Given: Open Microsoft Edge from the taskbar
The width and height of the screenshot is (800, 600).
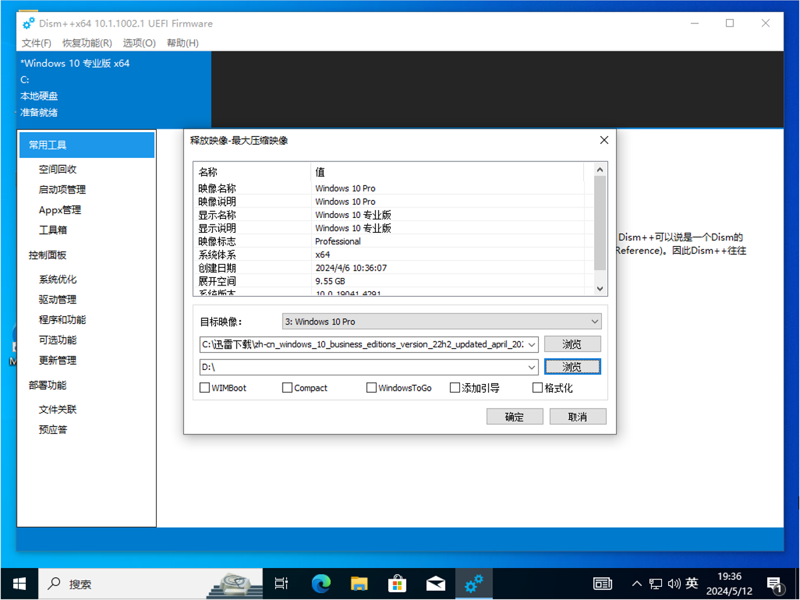Looking at the screenshot, I should tap(321, 583).
